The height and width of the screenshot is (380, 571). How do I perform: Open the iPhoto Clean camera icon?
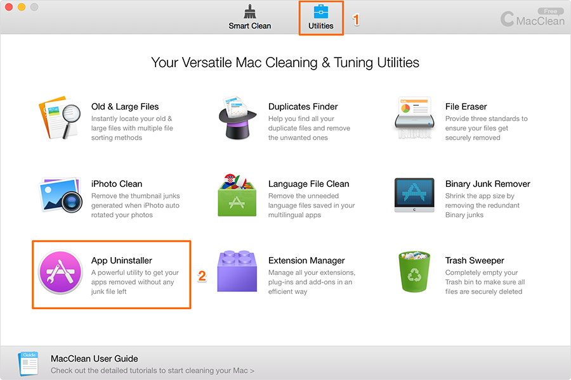point(60,195)
